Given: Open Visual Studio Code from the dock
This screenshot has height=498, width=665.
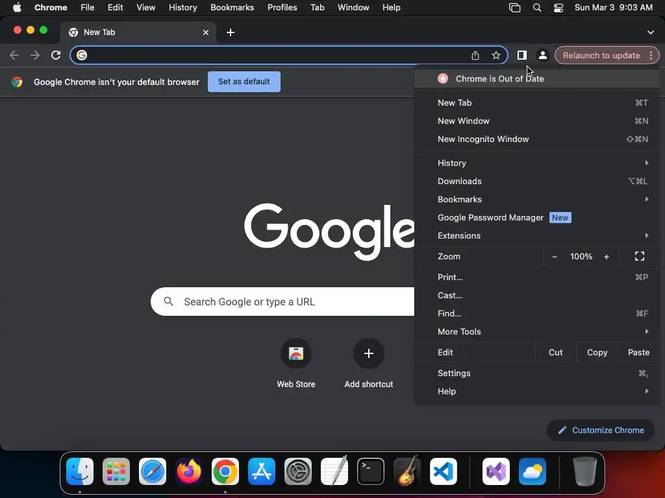Looking at the screenshot, I should (443, 471).
